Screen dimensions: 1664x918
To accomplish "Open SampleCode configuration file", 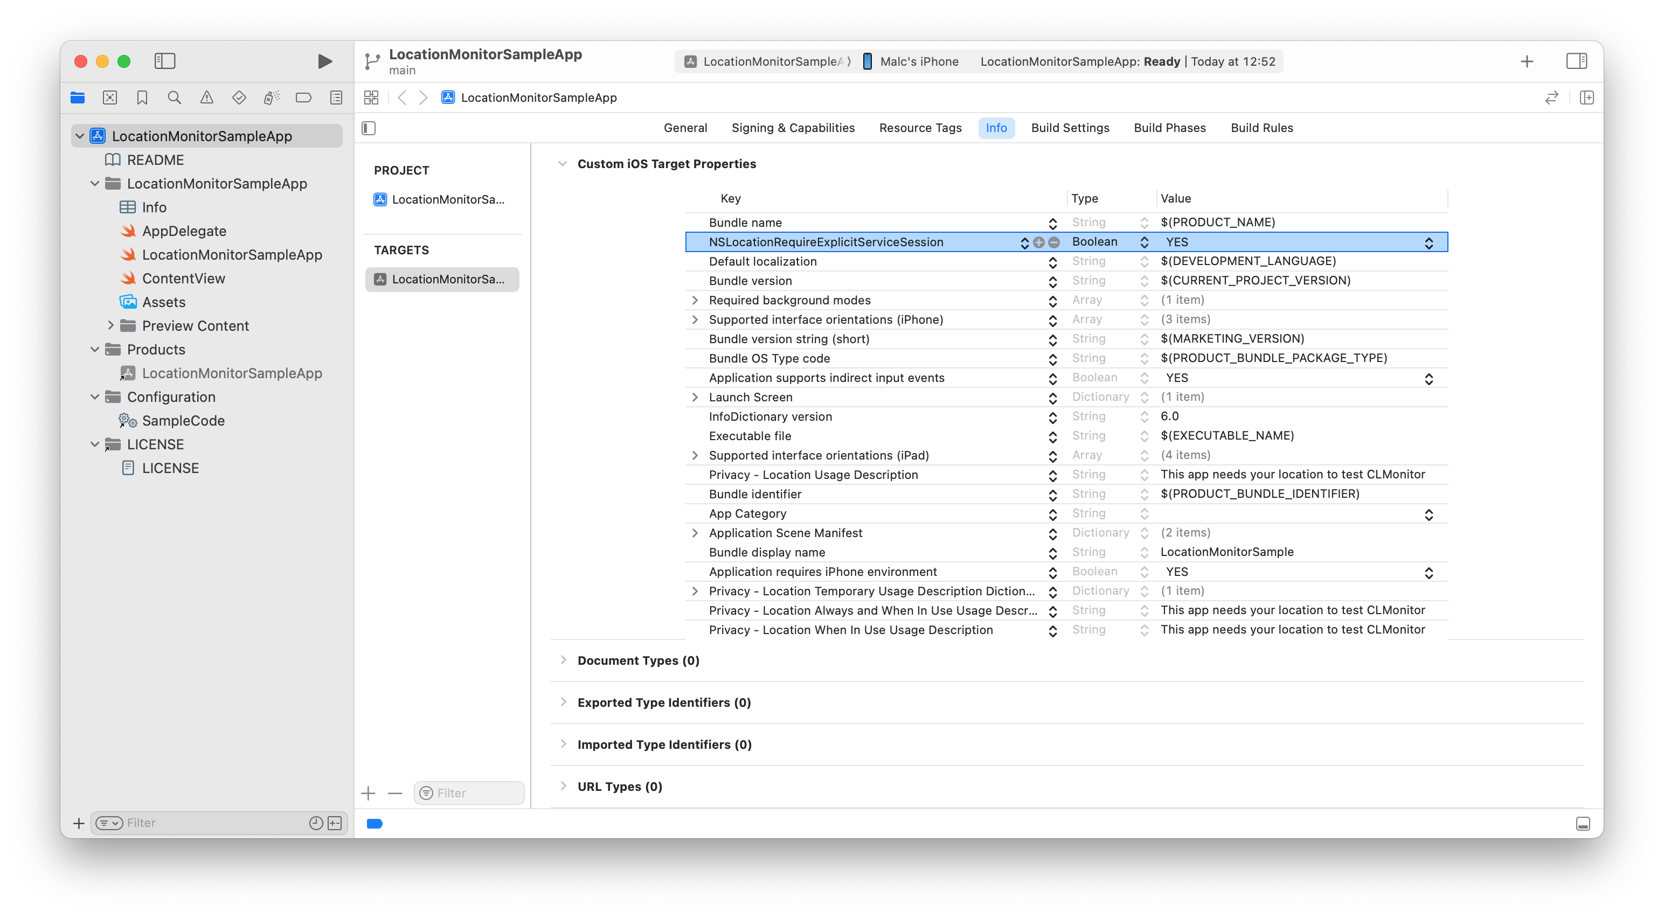I will point(183,421).
